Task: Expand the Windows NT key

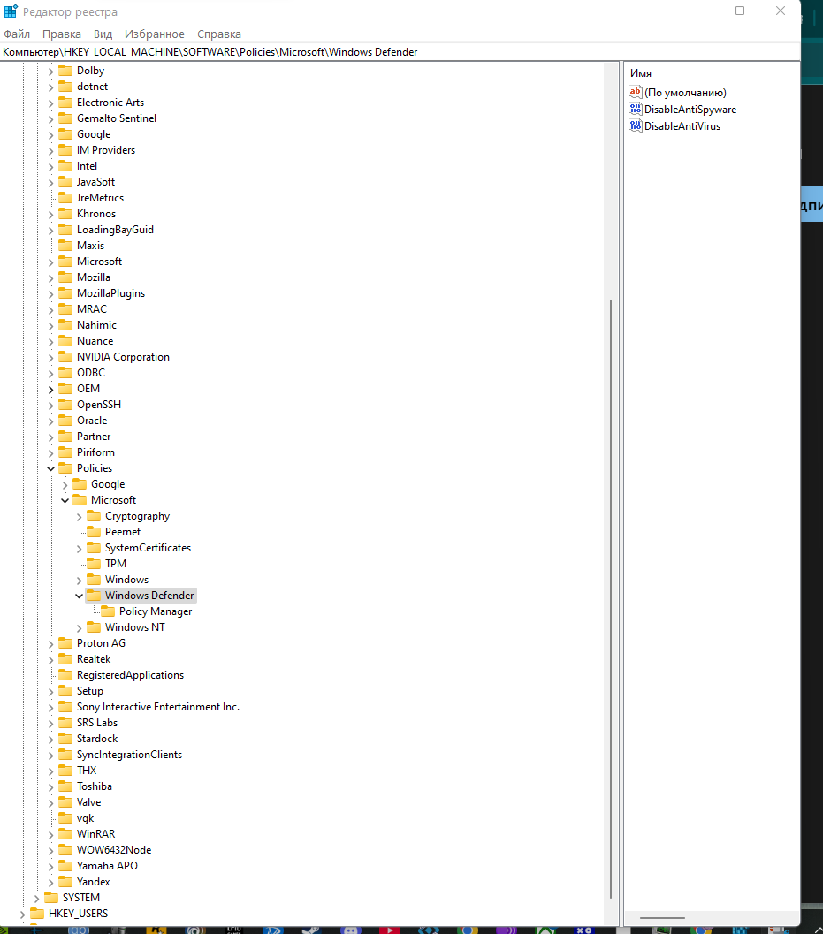Action: coord(79,628)
